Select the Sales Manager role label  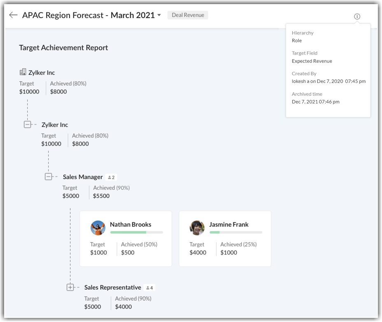tap(83, 177)
